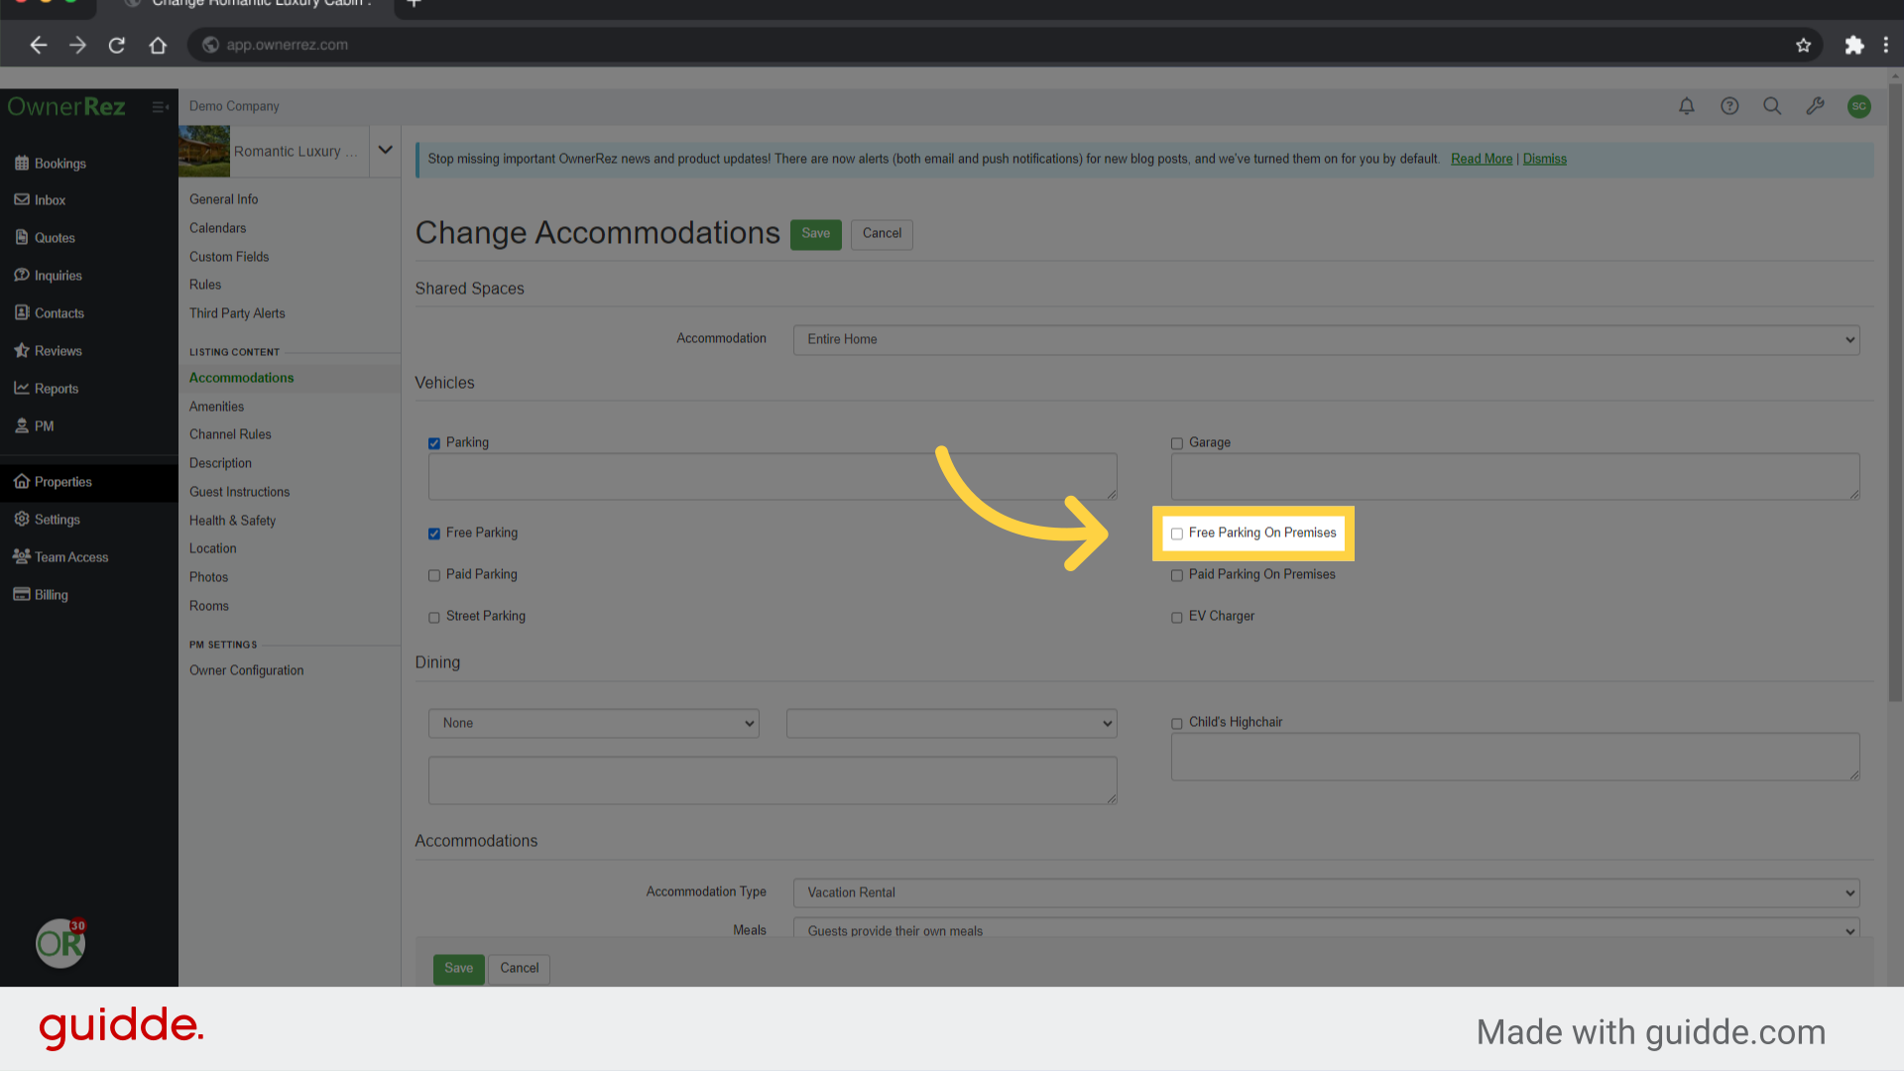Open the help question mark icon
This screenshot has height=1071, width=1904.
coord(1729,106)
